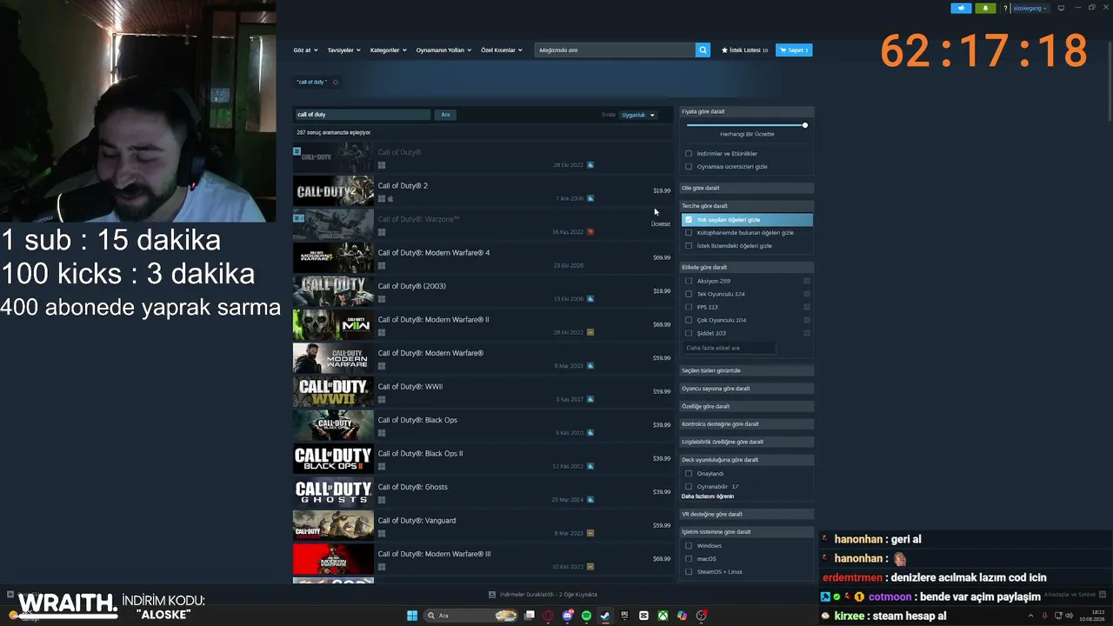Open the Sepet cart button
Viewport: 1113px width, 626px height.
click(794, 50)
